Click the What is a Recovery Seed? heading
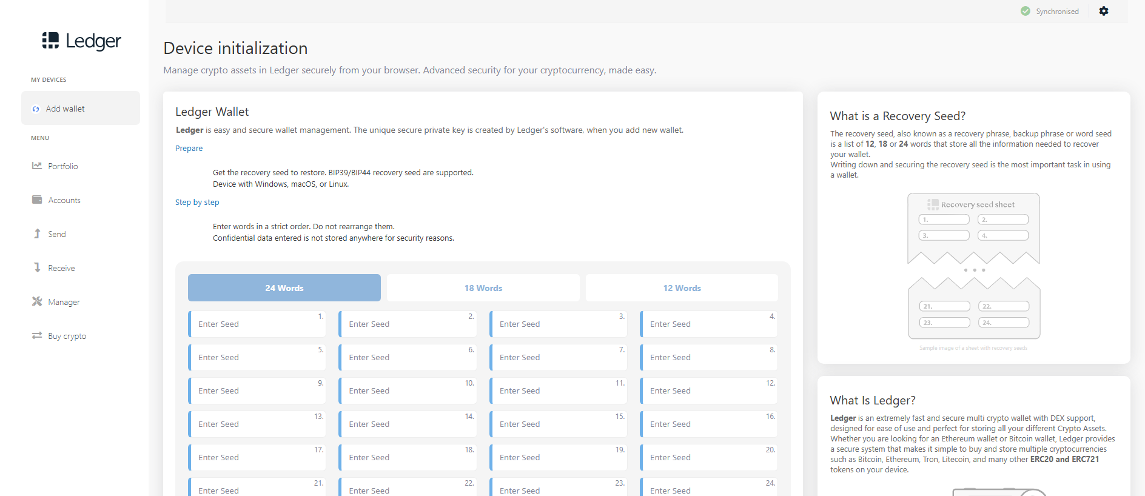 tap(898, 116)
